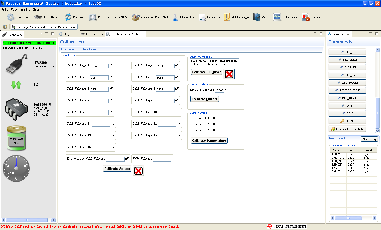Click the VAUX Voltage input field
Viewport: 381px width, 230px height.
[162, 159]
